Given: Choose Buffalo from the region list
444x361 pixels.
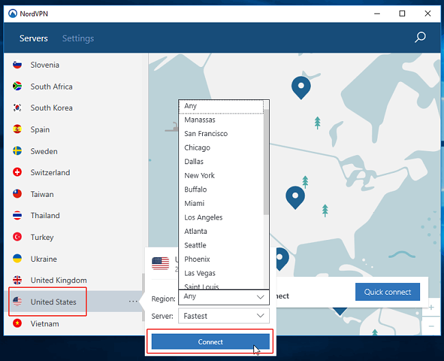Looking at the screenshot, I should [221, 189].
